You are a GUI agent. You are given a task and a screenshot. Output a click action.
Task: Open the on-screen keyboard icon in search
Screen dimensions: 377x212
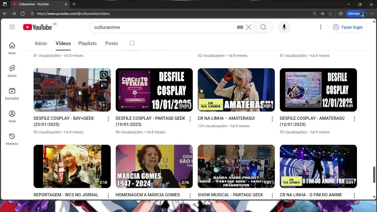coord(240,27)
